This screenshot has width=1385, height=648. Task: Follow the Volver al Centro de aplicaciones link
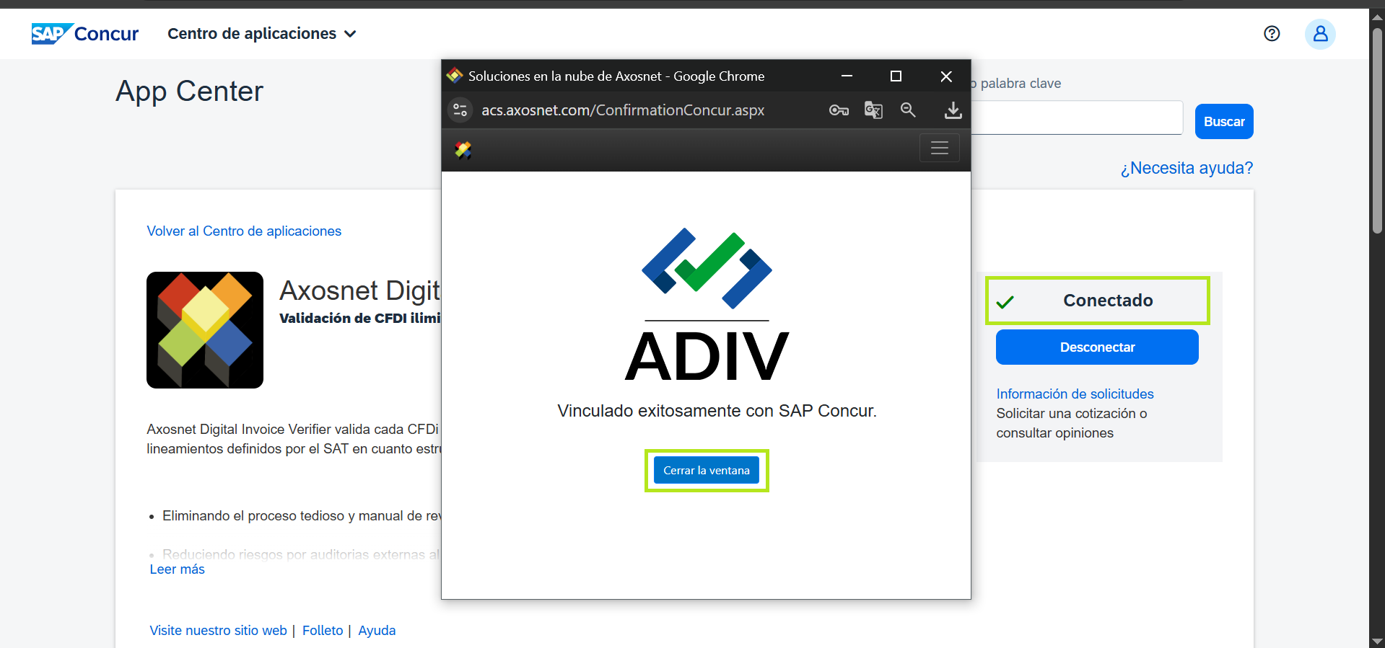pyautogui.click(x=244, y=231)
